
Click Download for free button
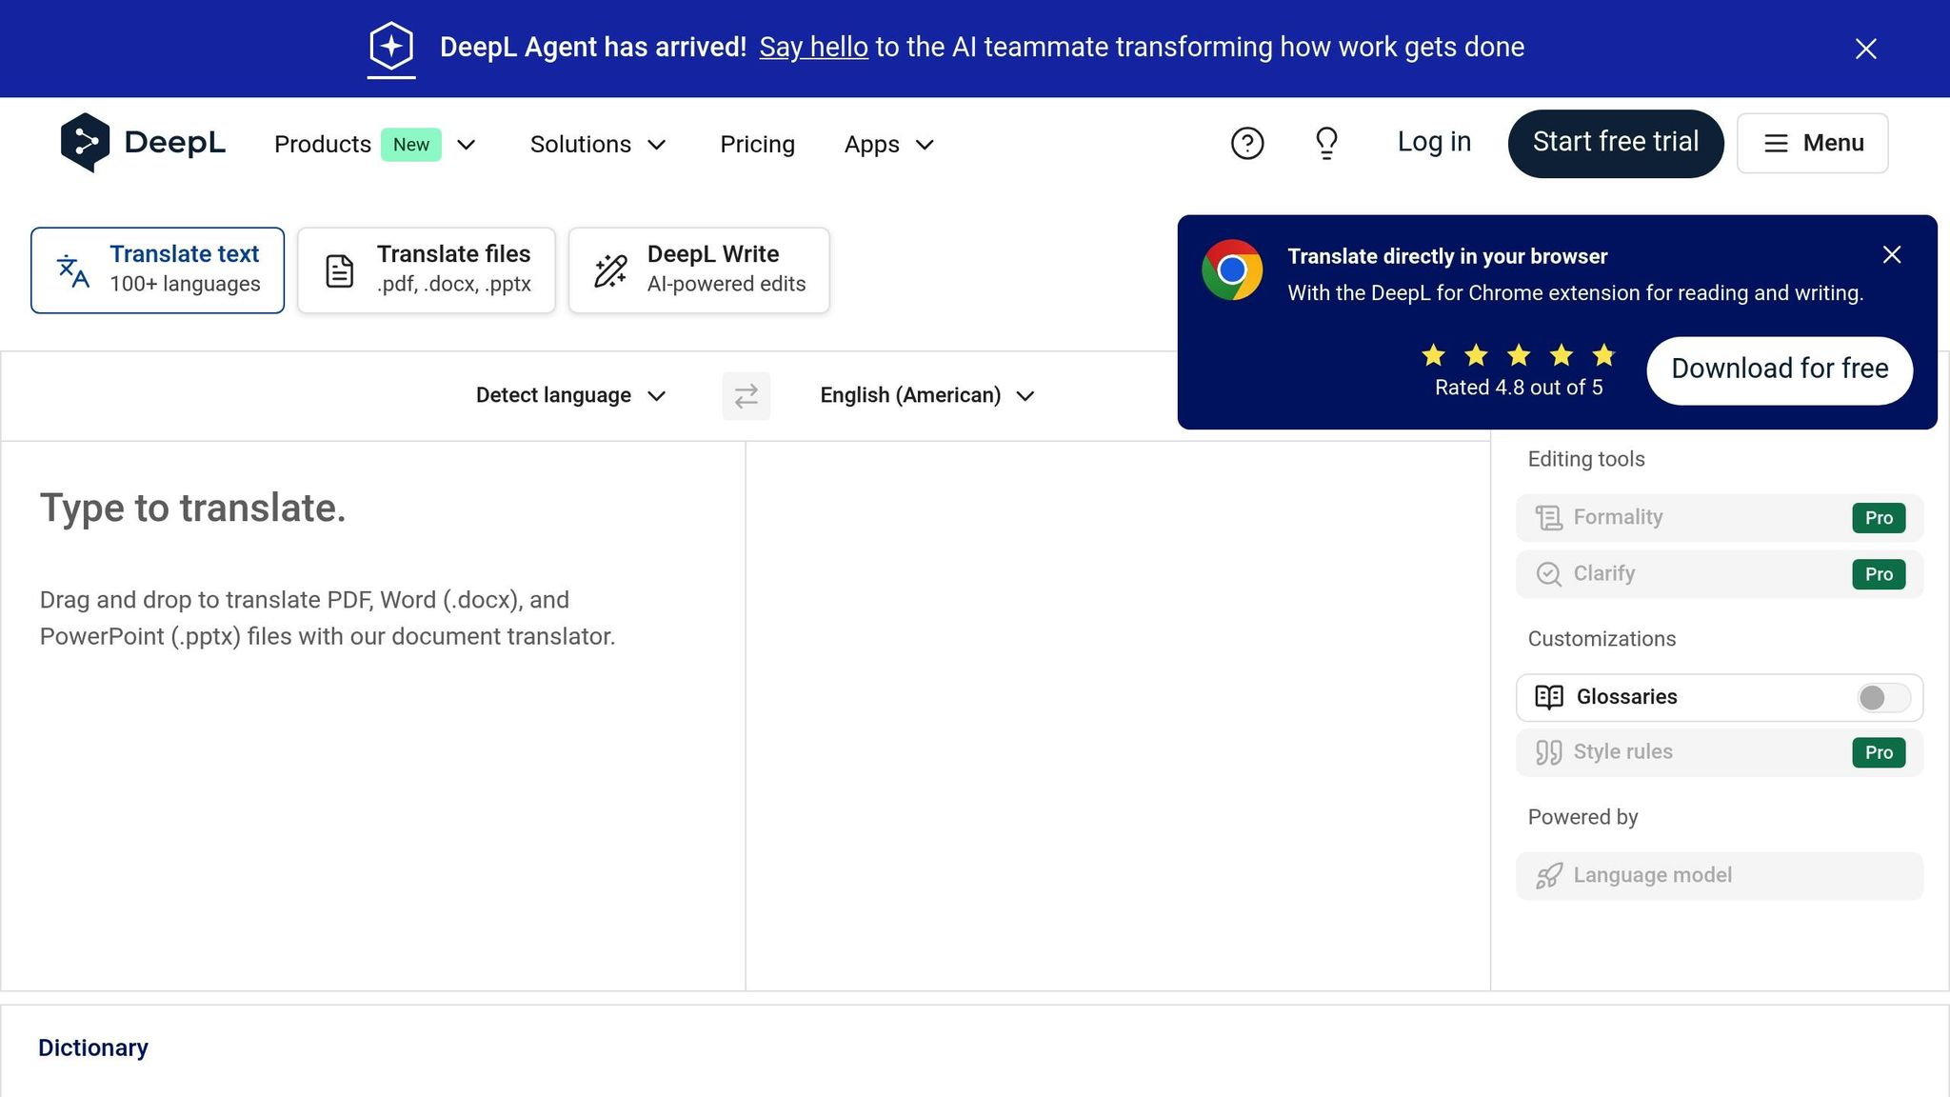pyautogui.click(x=1779, y=369)
